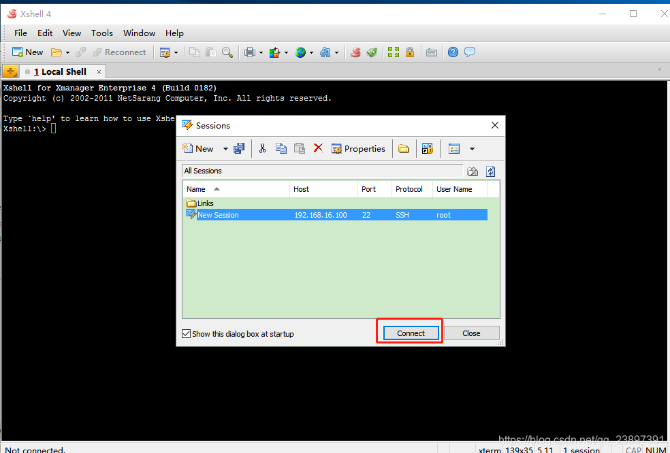Click the Font icon in main toolbar
Viewport: 670px width, 453px height.
325,52
